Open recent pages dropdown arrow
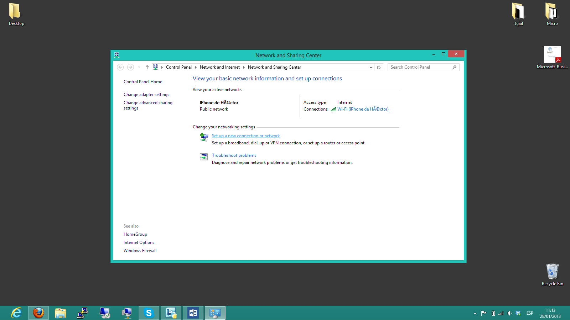This screenshot has width=570, height=320. tap(139, 67)
